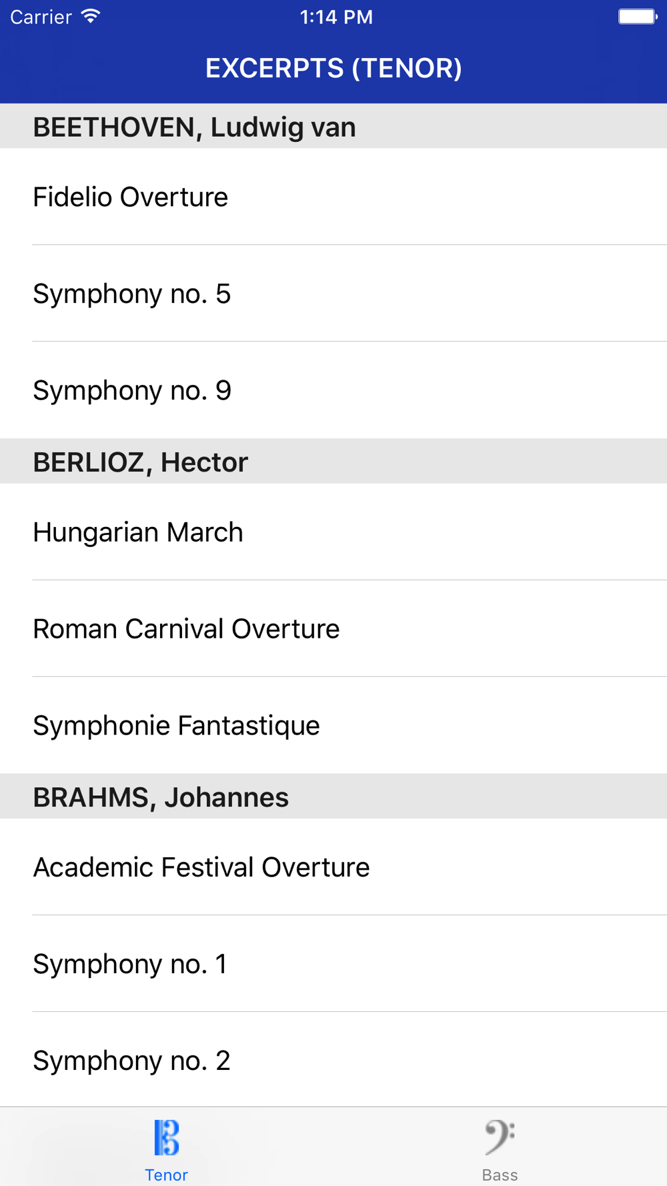The height and width of the screenshot is (1186, 667).
Task: Tap the bass clef icon
Action: pos(500,1137)
